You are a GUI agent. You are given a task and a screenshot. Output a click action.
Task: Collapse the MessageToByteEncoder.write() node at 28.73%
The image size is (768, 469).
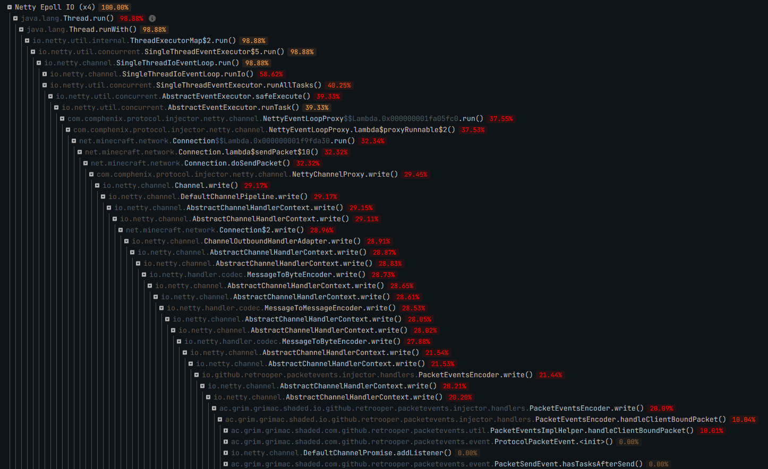144,275
